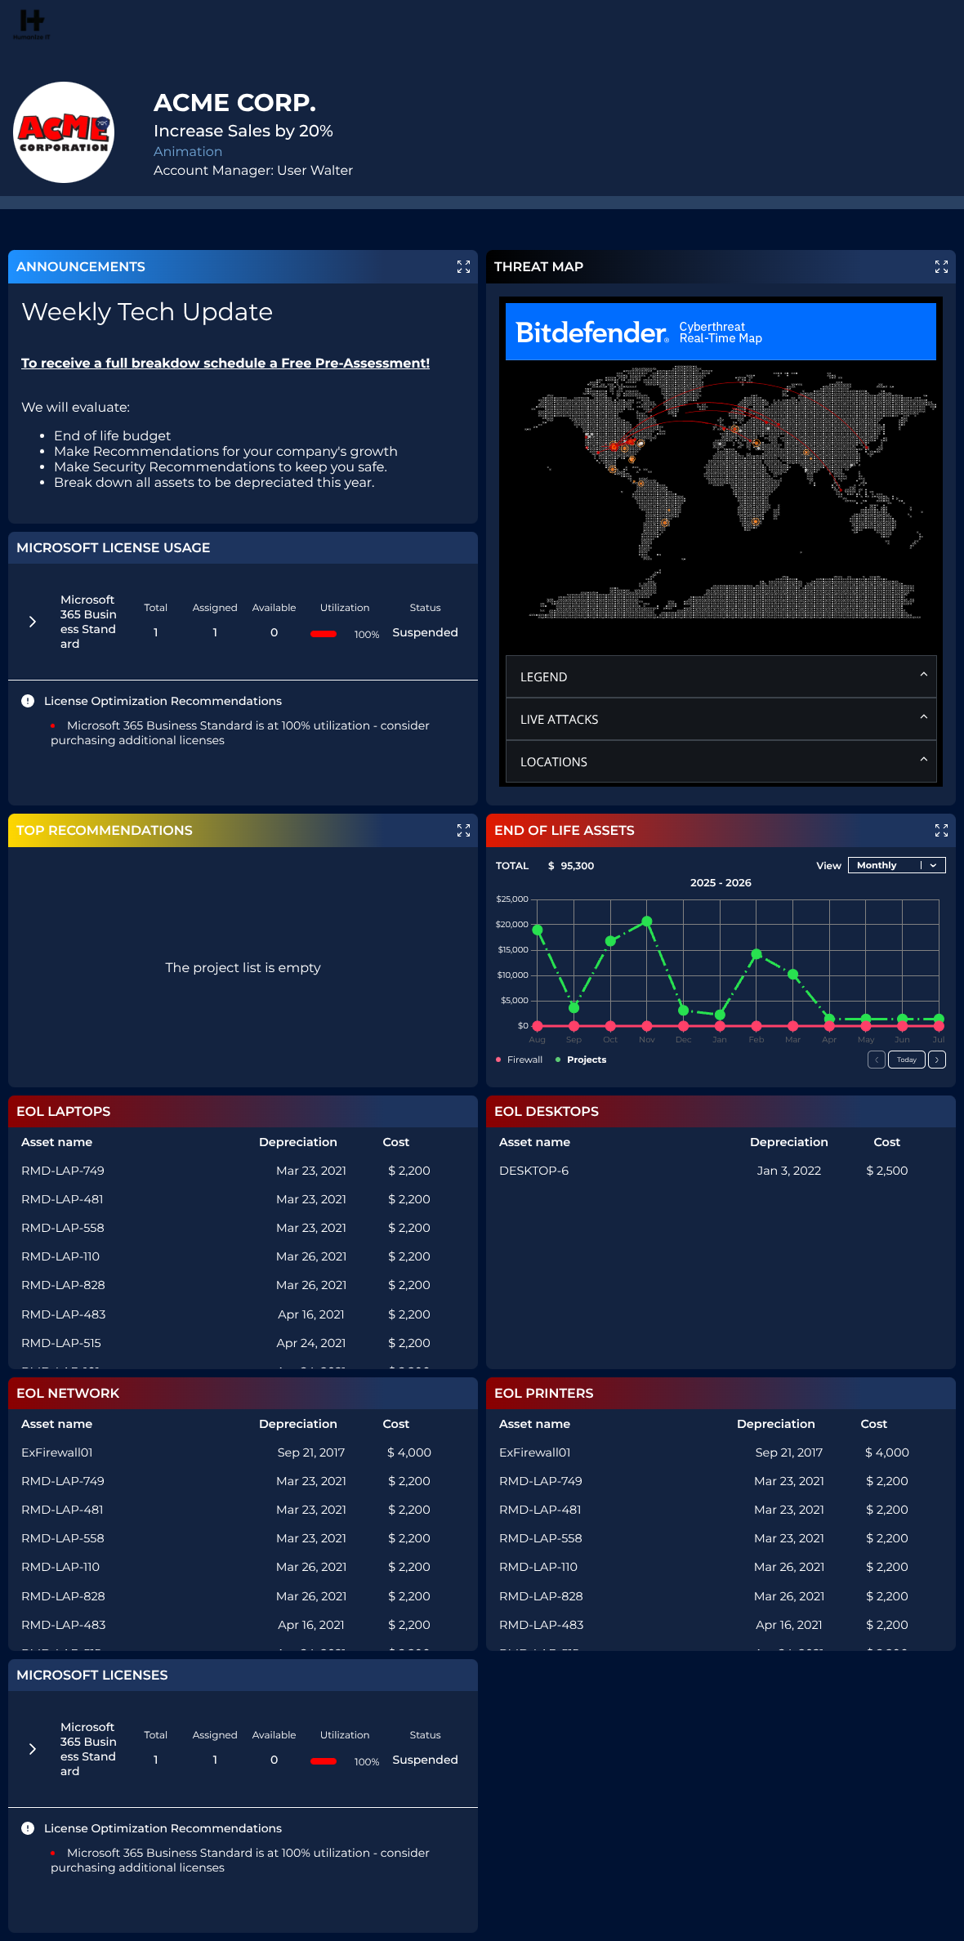Click utilization bar in Microsoft Licenses panel
Image resolution: width=964 pixels, height=1941 pixels.
[324, 1761]
